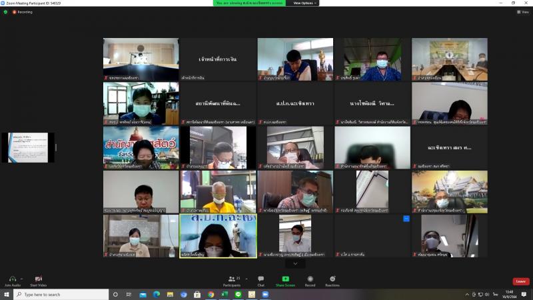Click the red Leave button
This screenshot has height=300, width=533.
pos(521,281)
